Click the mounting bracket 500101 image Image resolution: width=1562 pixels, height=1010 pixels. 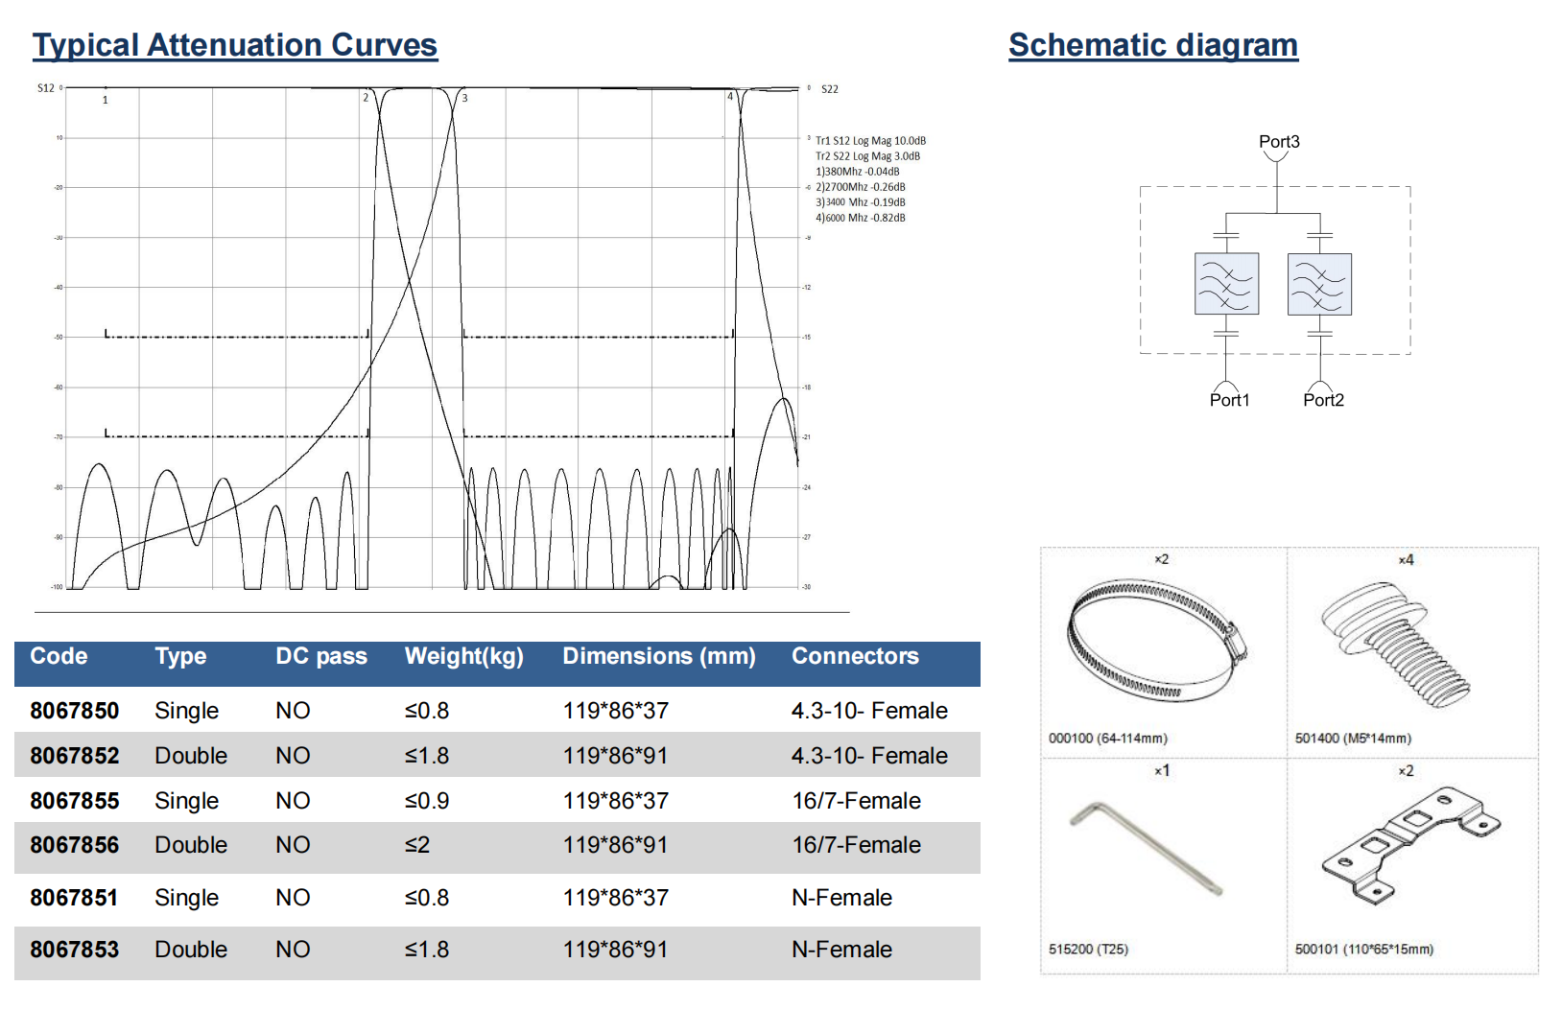[1408, 845]
